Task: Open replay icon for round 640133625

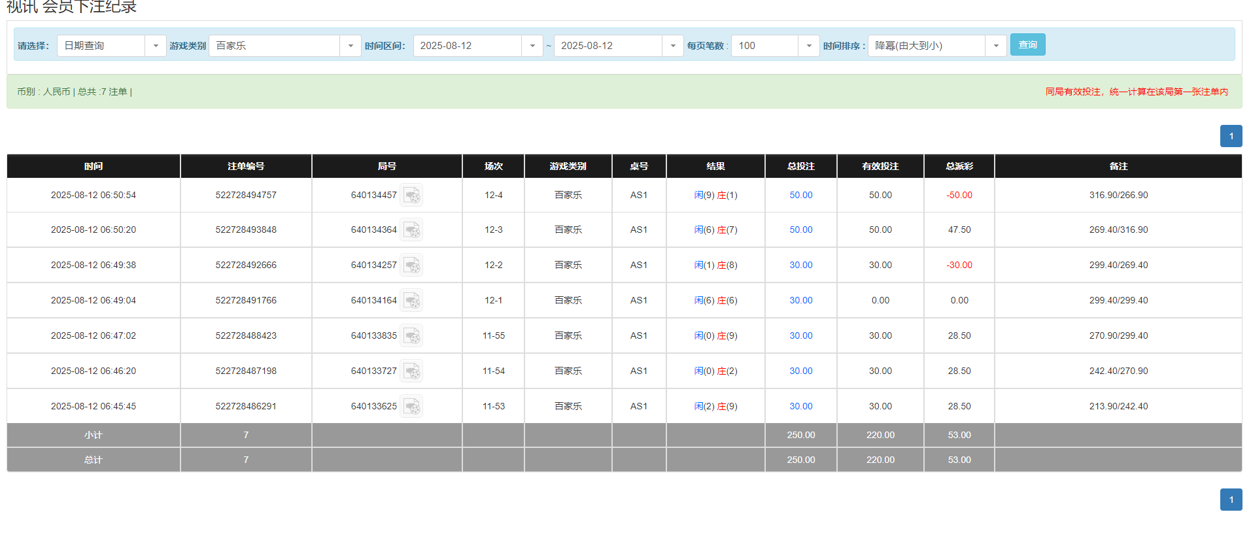Action: pyautogui.click(x=411, y=407)
